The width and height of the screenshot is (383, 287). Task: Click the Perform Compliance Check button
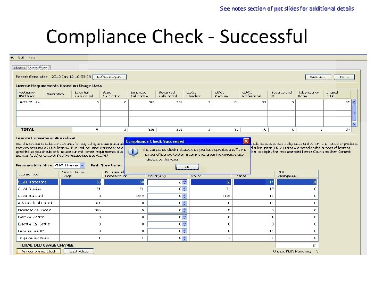(x=39, y=251)
